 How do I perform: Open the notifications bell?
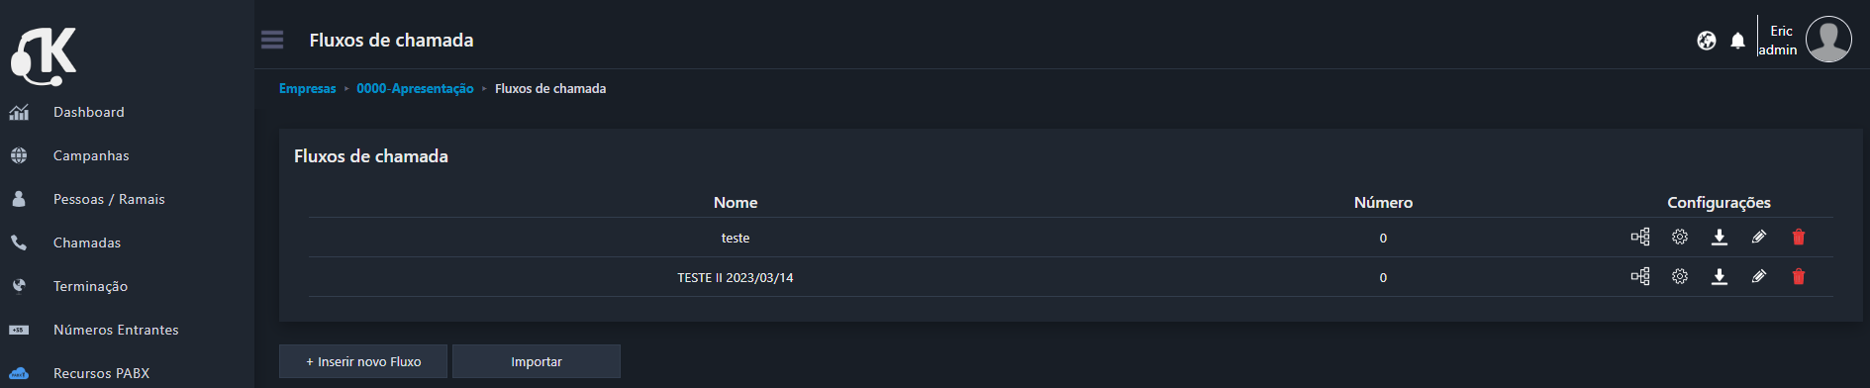(x=1737, y=41)
